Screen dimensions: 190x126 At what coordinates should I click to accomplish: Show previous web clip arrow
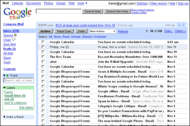tap(179, 25)
